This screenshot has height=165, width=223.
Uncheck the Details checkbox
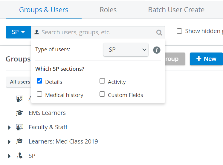coord(39,81)
